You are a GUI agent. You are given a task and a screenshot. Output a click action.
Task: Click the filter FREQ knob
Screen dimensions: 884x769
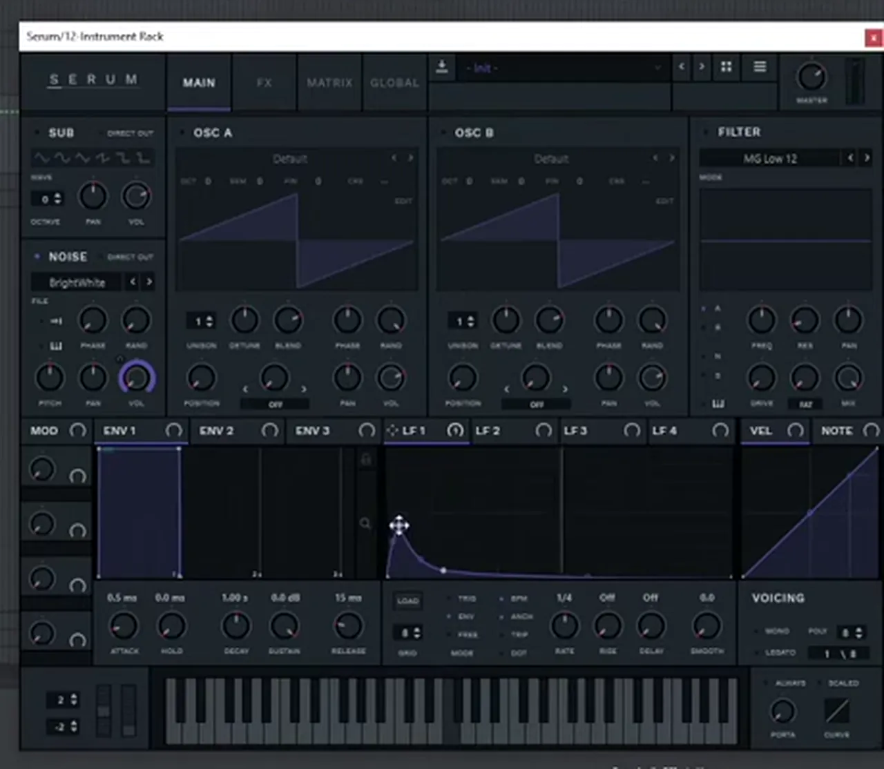[x=762, y=320]
